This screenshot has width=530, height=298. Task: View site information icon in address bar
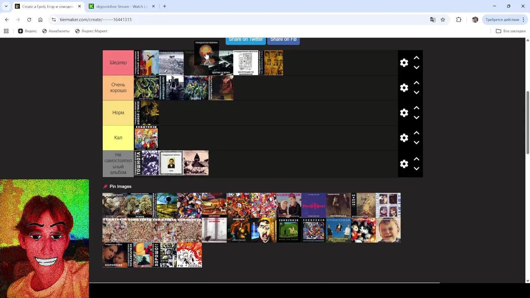[x=54, y=19]
